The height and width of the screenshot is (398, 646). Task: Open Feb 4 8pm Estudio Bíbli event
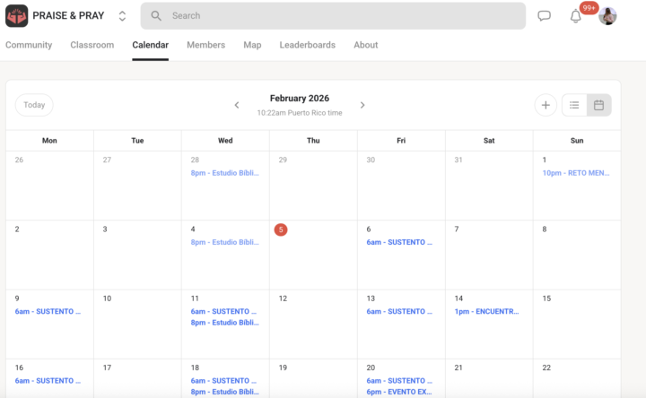click(x=225, y=242)
